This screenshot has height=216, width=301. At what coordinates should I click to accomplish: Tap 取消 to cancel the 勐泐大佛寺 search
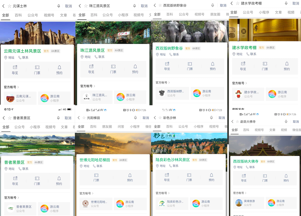(296, 121)
